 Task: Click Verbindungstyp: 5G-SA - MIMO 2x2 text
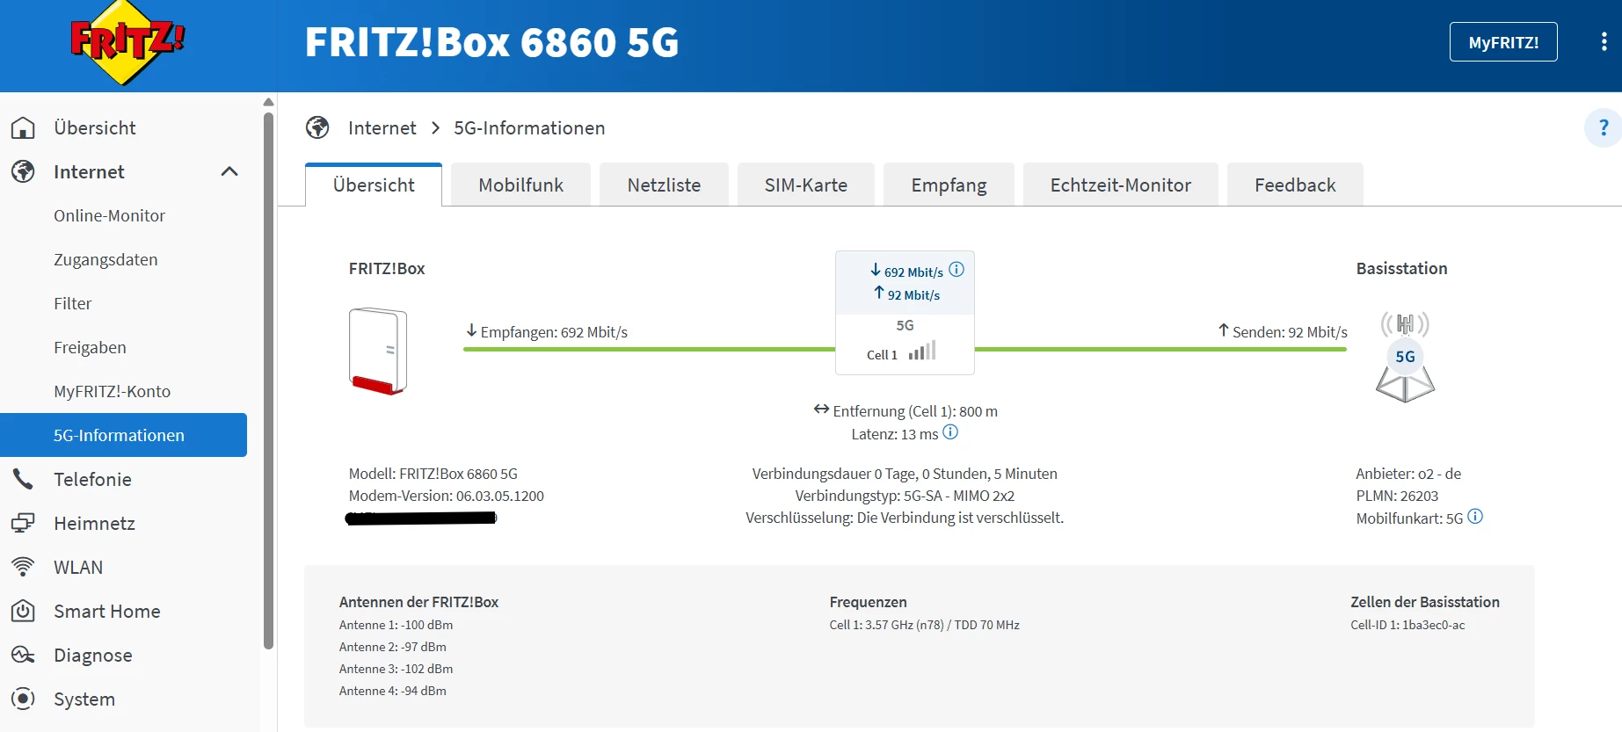[x=905, y=496]
